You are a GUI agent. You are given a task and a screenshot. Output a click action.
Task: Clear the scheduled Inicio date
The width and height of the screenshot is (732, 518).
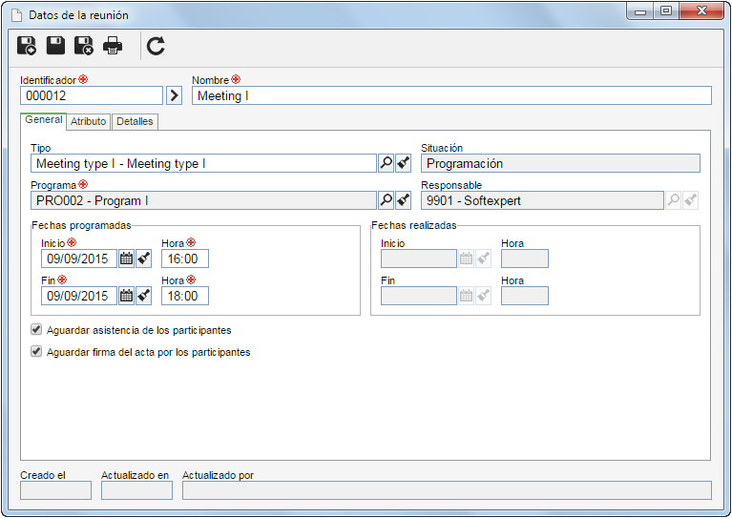[144, 259]
